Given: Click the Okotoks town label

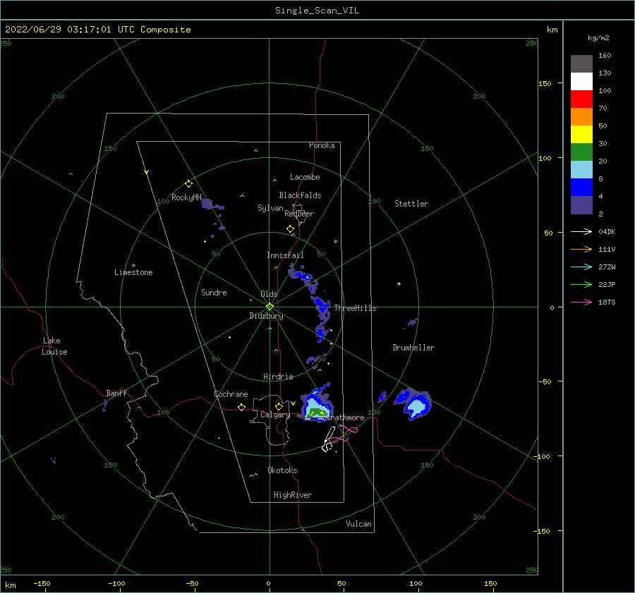Looking at the screenshot, I should [x=282, y=470].
